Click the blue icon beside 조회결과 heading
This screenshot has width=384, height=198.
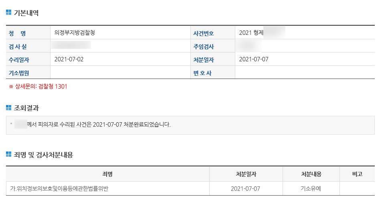(9, 108)
